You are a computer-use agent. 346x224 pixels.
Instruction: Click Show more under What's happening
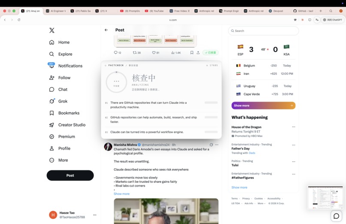tap(240, 188)
